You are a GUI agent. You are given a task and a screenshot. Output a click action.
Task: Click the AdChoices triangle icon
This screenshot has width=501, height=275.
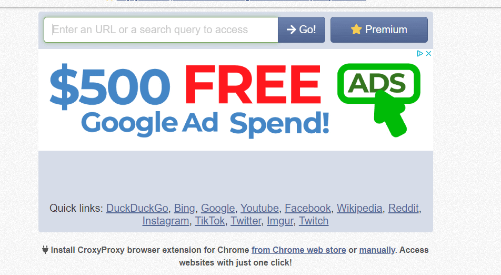(x=420, y=54)
